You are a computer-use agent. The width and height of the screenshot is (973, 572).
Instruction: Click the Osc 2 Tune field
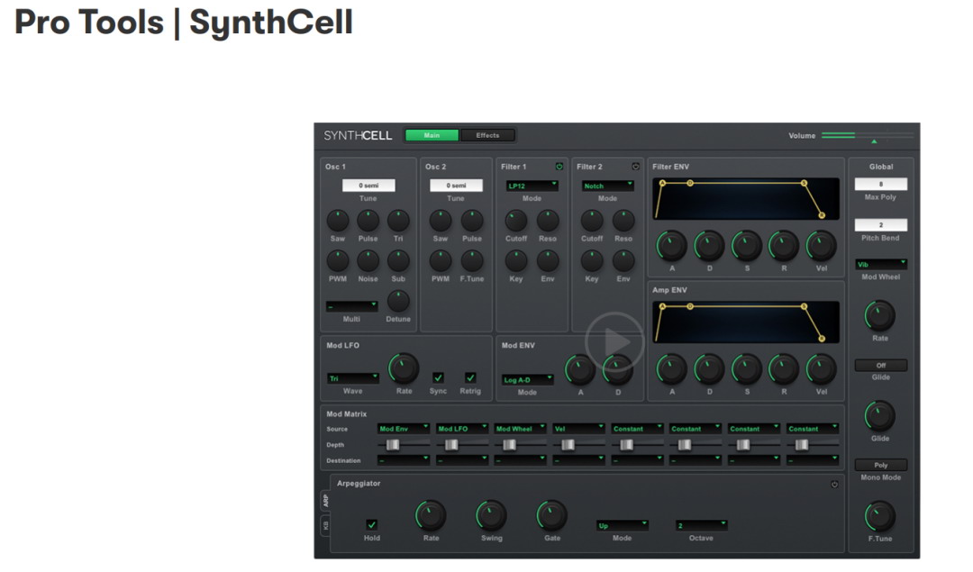point(456,186)
